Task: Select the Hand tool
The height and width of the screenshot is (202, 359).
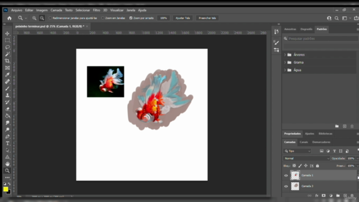Action: pyautogui.click(x=7, y=164)
